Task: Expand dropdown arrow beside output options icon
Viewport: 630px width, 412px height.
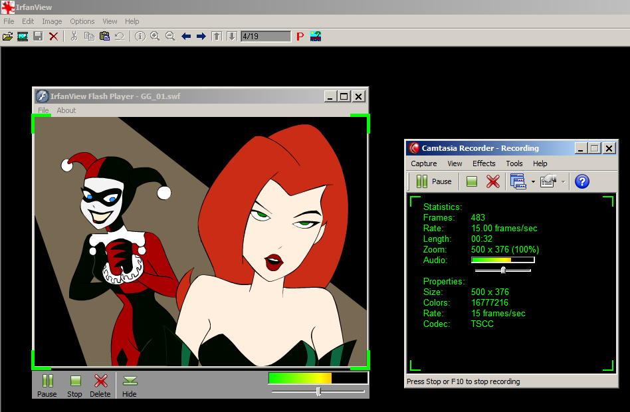Action: [x=564, y=181]
